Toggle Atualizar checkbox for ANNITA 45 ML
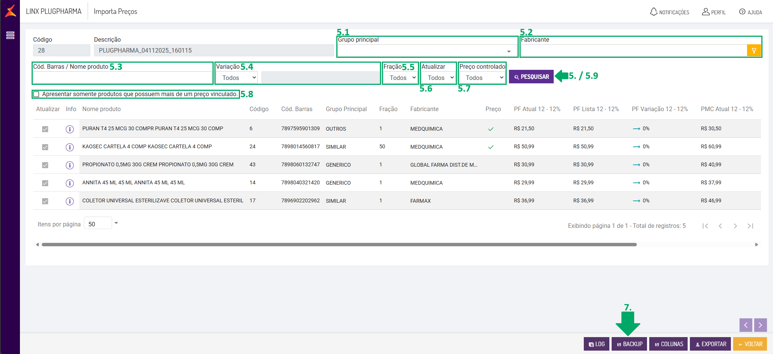773x354 pixels. tap(45, 183)
